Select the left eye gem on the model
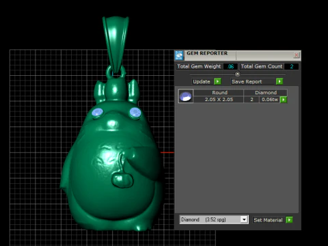 click(98, 113)
